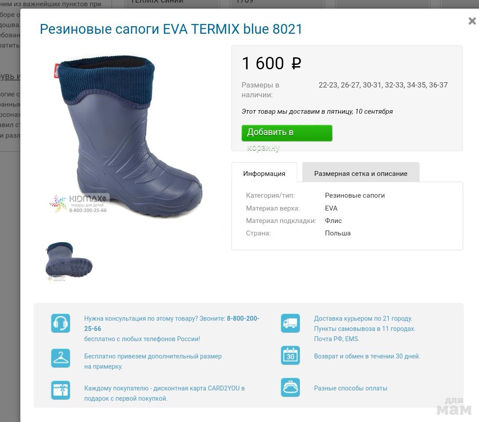Click the KIDMAX logo watermark
Screen dimensions: 479x422
pos(79,203)
